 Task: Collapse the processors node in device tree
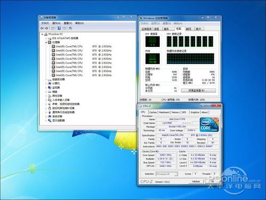tap(46, 42)
